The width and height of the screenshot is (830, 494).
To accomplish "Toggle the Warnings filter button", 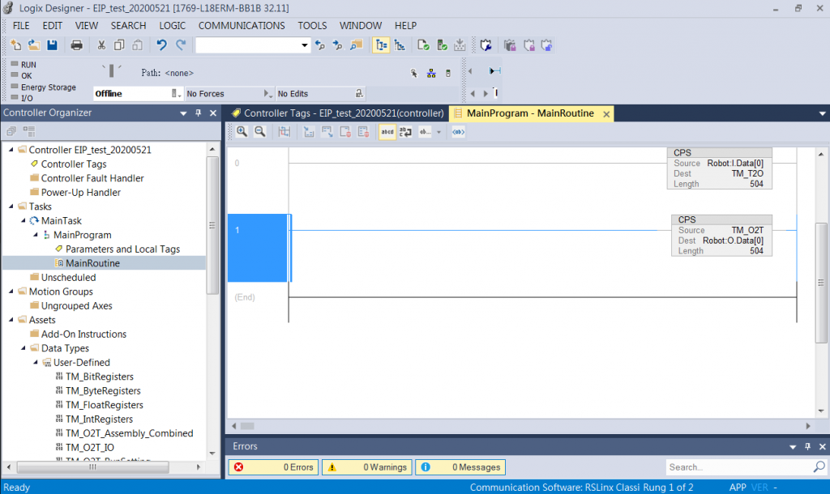I will point(366,467).
